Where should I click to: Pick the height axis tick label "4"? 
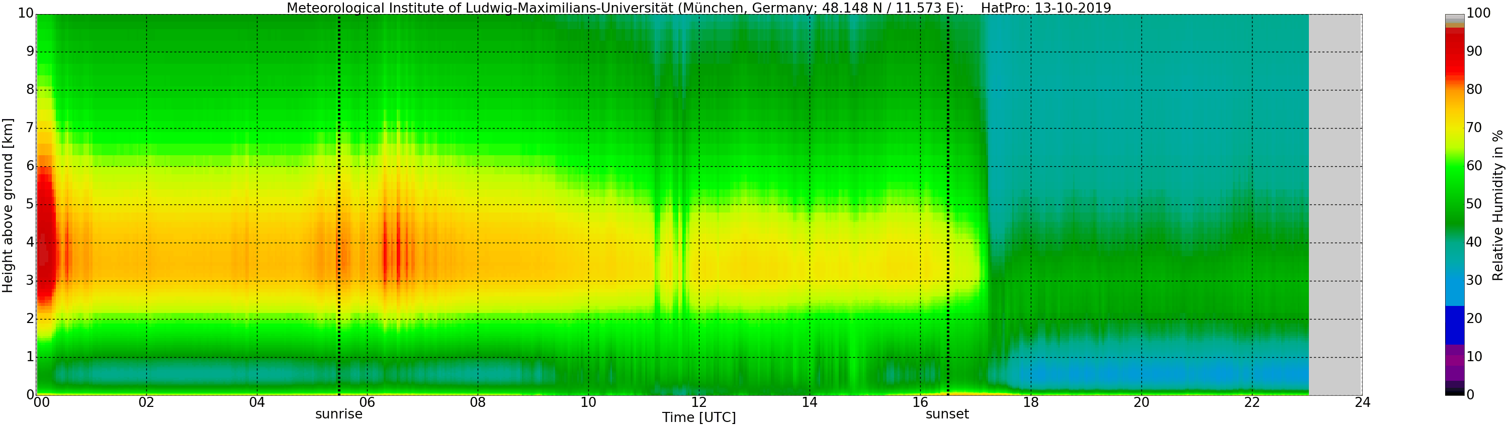(x=31, y=242)
